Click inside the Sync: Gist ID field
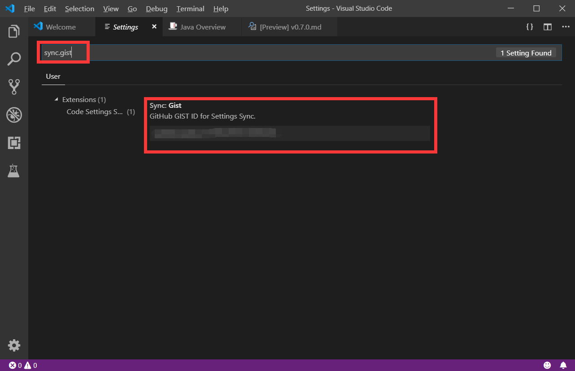575x371 pixels. click(291, 132)
